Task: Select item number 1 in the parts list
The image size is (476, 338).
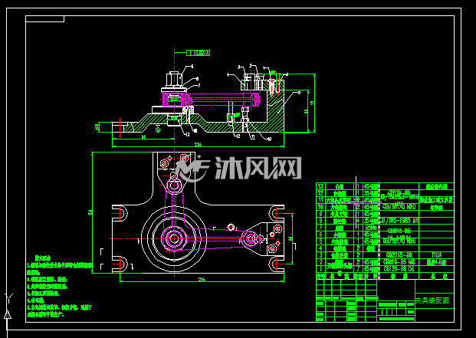Action: pos(320,269)
